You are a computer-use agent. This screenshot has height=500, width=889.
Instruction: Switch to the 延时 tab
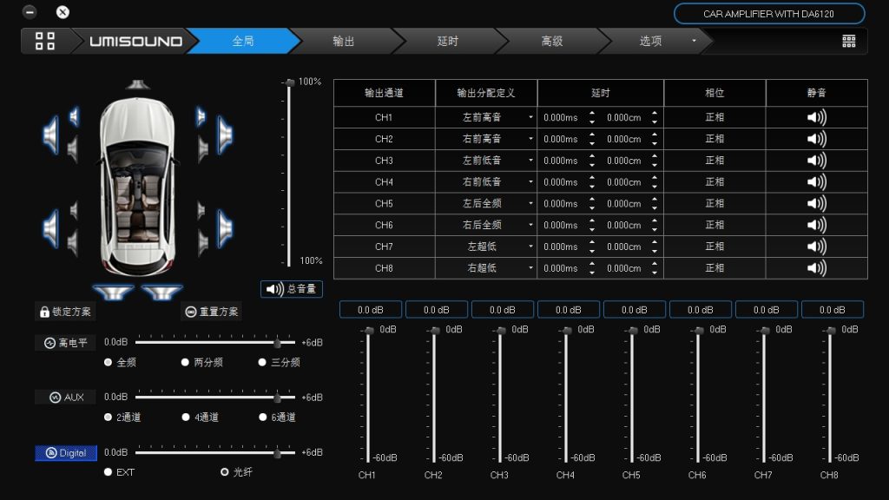[447, 41]
